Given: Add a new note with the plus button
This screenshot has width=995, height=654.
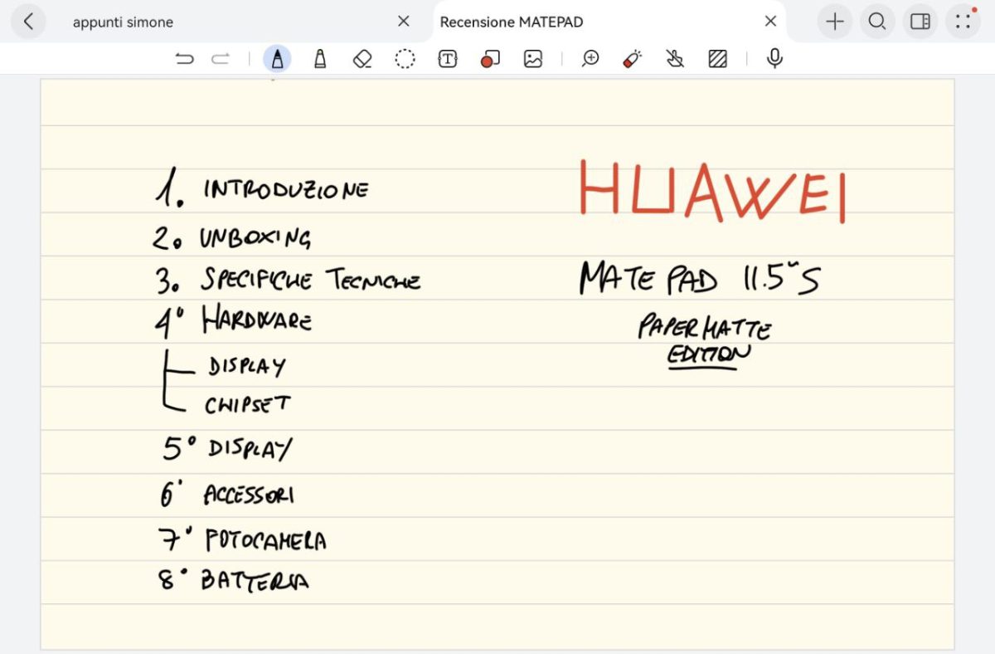Looking at the screenshot, I should 835,22.
